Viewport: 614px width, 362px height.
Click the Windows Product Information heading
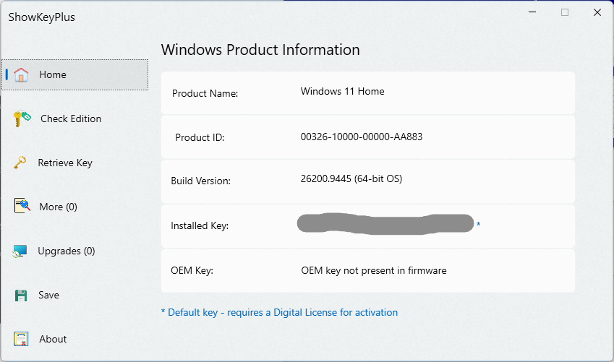pos(260,50)
